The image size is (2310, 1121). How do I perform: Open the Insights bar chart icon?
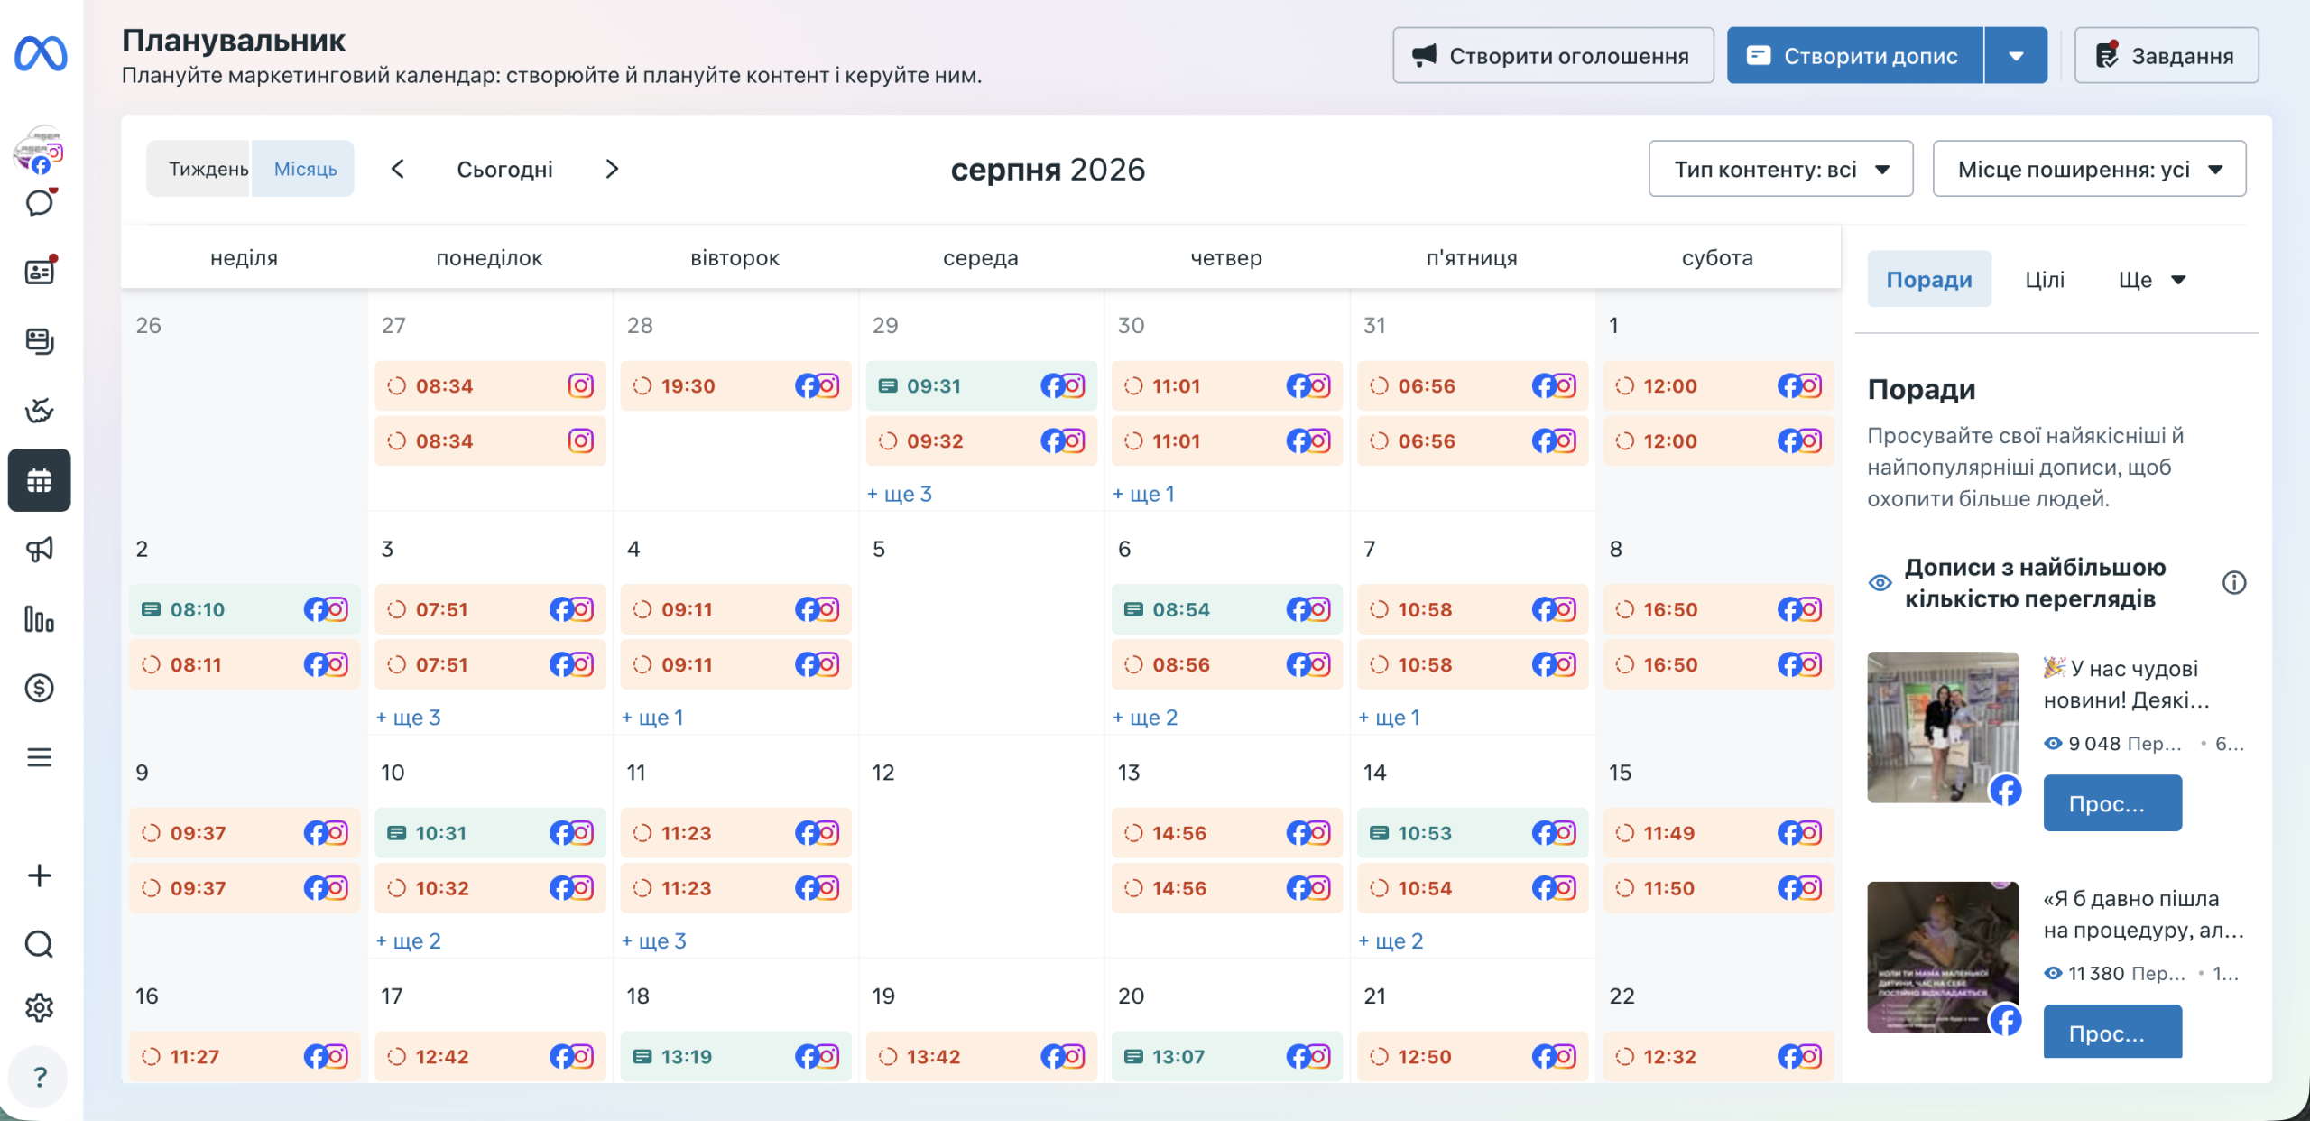point(40,619)
